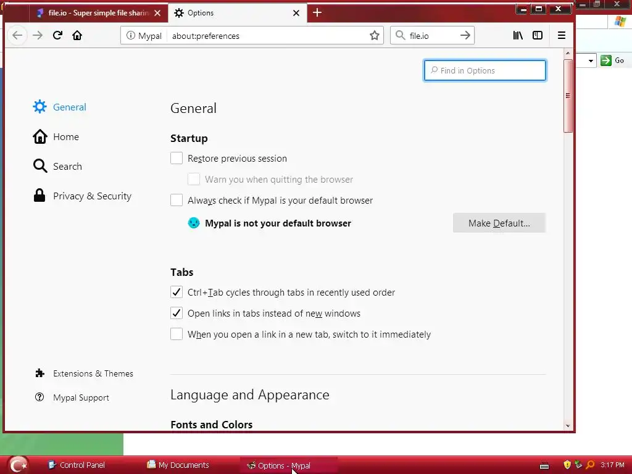Viewport: 632px width, 474px height.
Task: Click the Mypal Support help icon
Action: tap(39, 397)
